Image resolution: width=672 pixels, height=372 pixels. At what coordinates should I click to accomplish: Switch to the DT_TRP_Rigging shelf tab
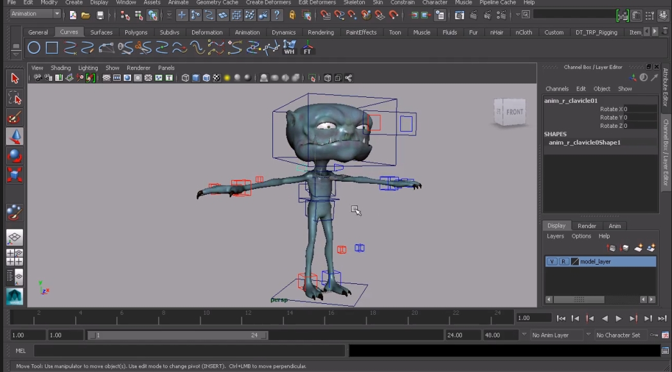point(596,32)
